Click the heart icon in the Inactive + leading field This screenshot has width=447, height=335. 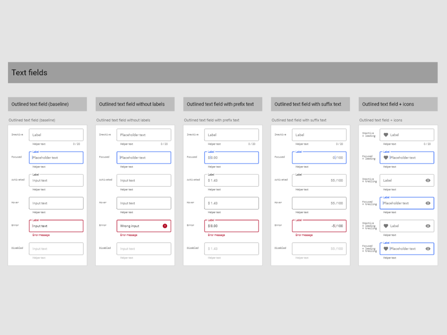point(386,134)
